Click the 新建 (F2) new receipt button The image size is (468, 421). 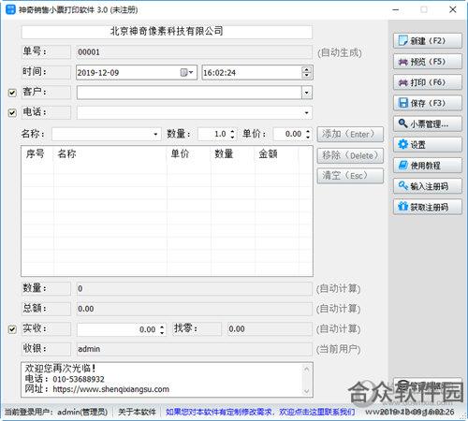[x=428, y=41]
